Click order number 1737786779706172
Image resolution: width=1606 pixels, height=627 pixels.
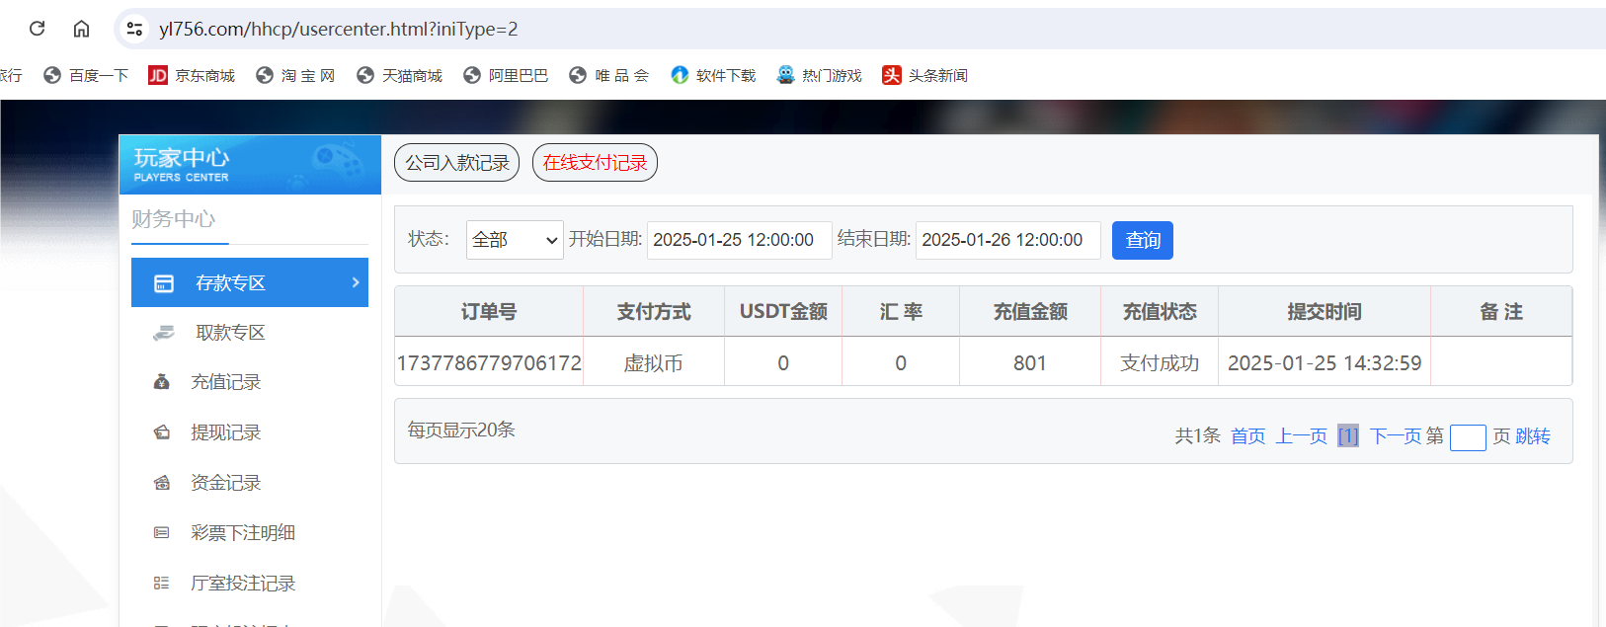(489, 363)
